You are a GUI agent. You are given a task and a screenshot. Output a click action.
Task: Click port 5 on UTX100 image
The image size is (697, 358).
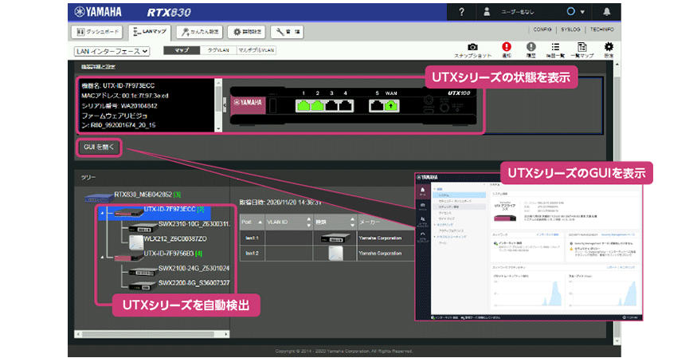[377, 105]
